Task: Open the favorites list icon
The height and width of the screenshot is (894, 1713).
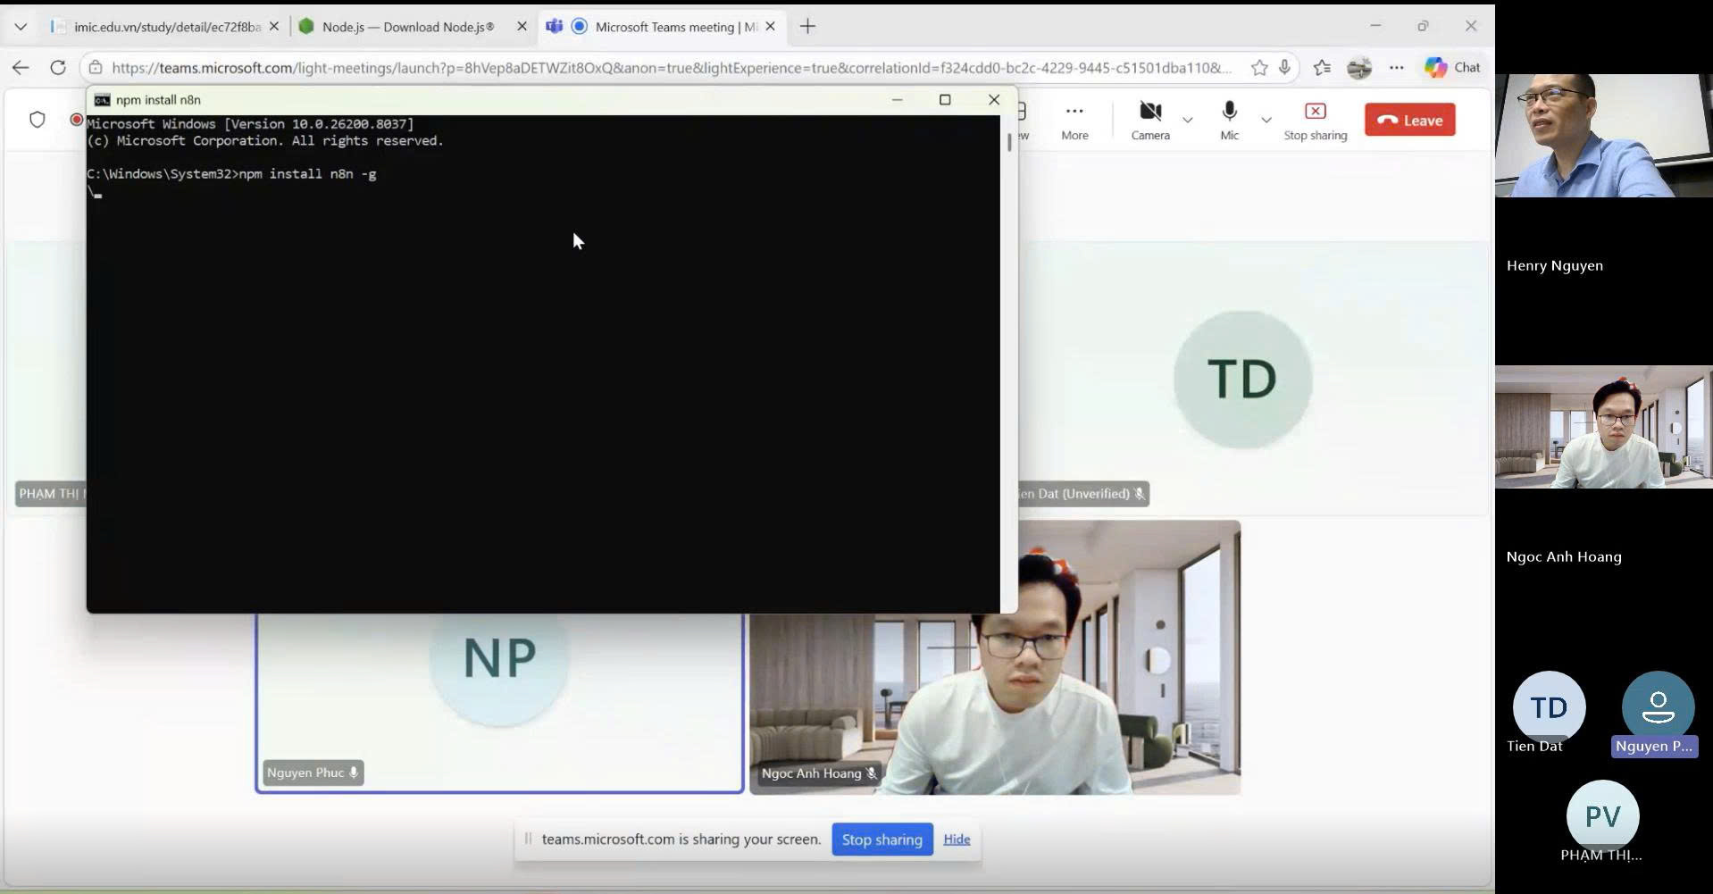Action: pos(1322,68)
